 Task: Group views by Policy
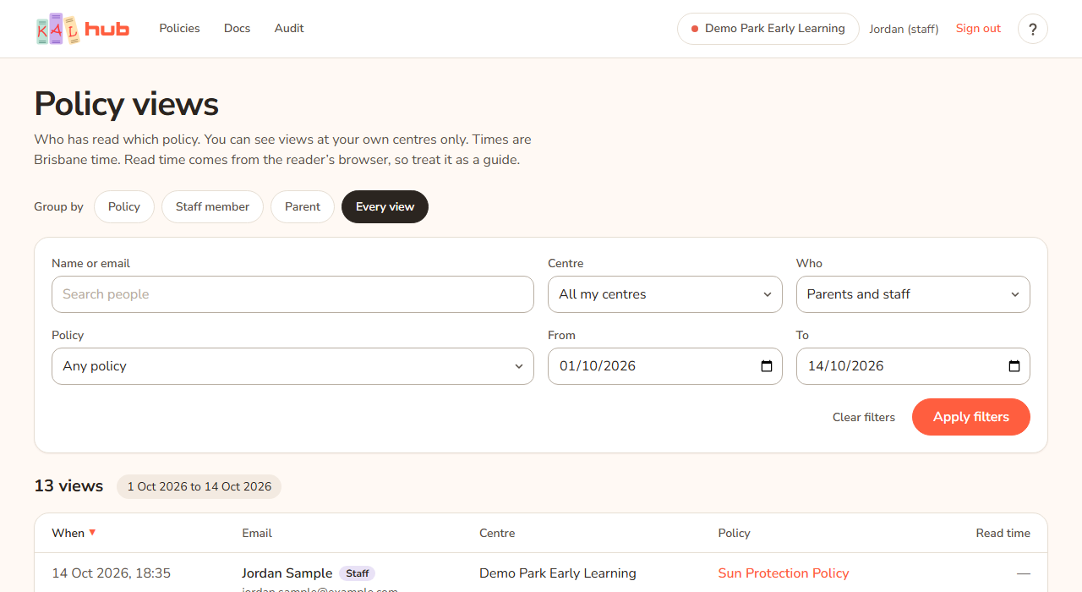pyautogui.click(x=124, y=206)
